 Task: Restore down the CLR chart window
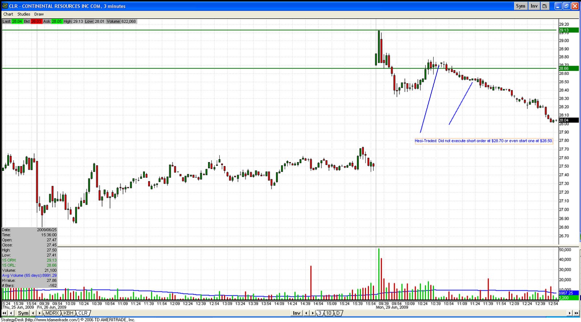(x=566, y=6)
